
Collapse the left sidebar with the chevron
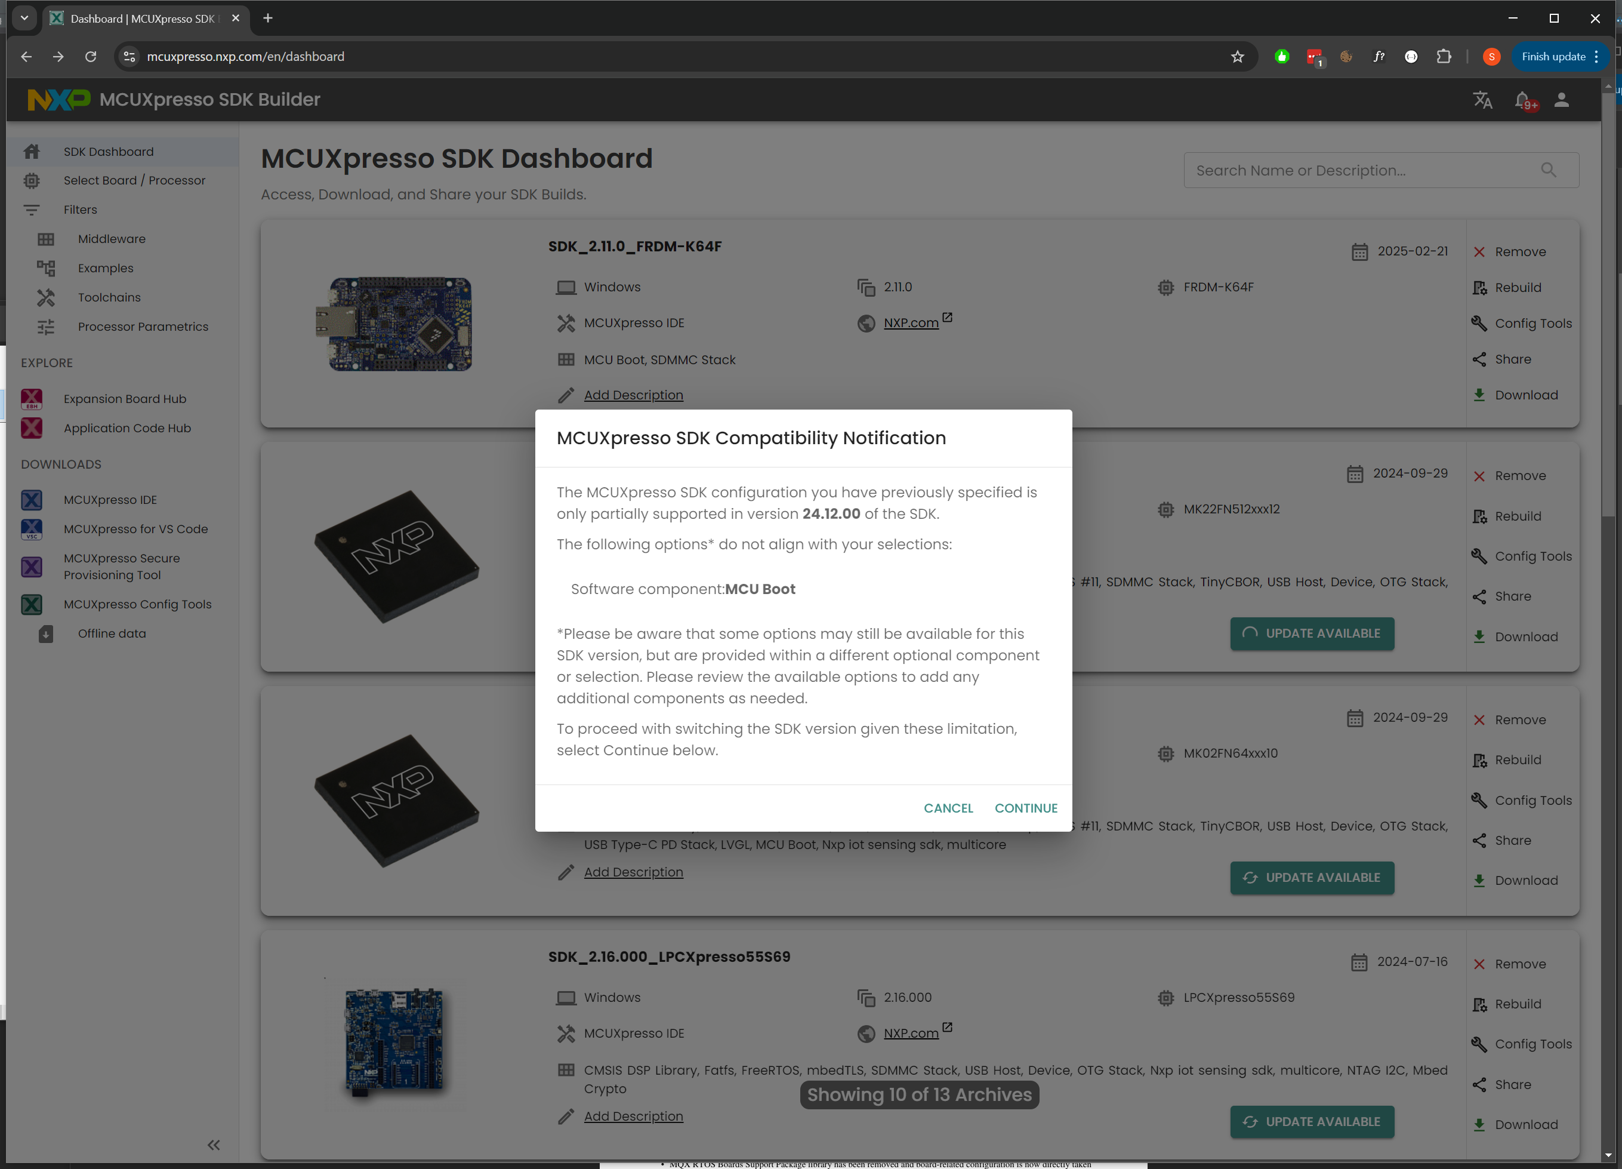tap(213, 1145)
